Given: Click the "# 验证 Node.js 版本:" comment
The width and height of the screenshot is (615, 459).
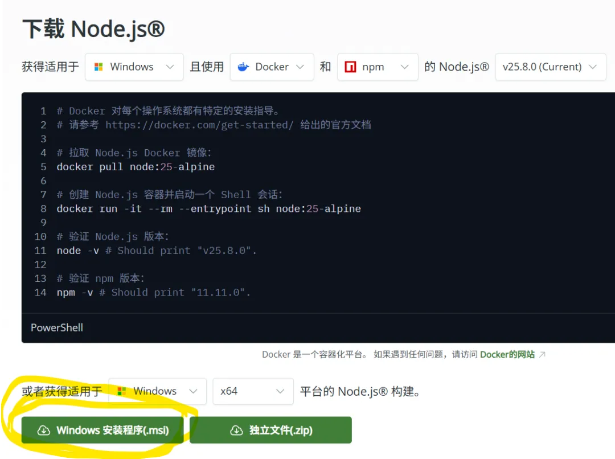Looking at the screenshot, I should (113, 236).
